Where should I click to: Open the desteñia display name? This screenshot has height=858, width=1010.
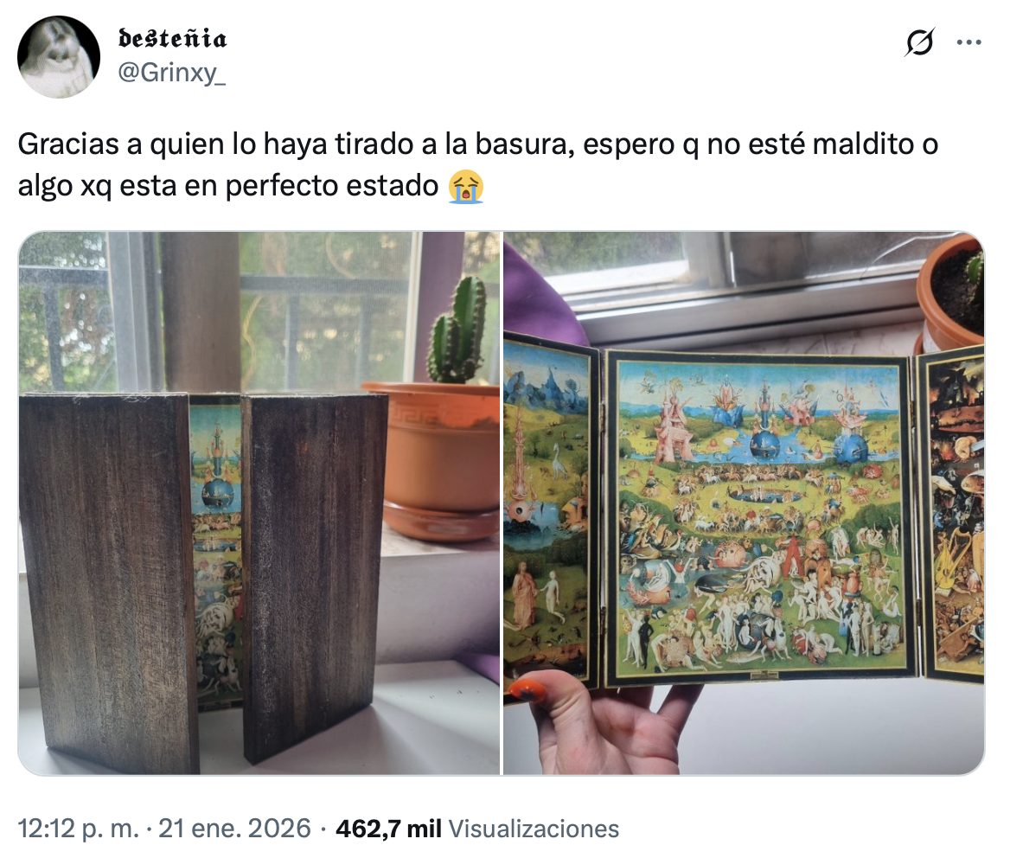(x=173, y=39)
